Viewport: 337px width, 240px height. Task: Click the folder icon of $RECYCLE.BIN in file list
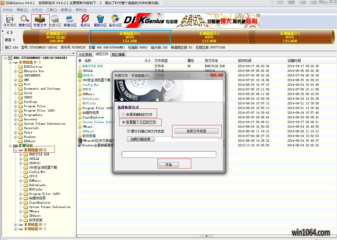pyautogui.click(x=80, y=66)
